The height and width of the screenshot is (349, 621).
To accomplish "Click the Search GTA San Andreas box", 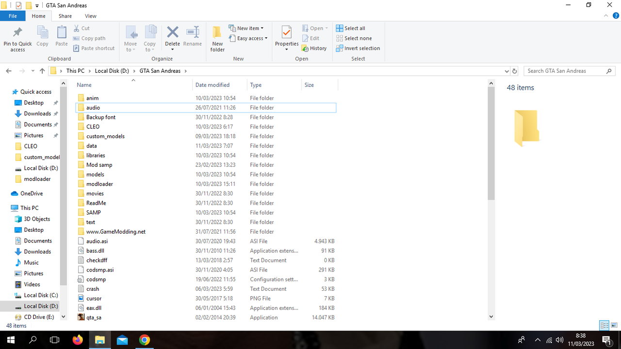I will tap(570, 71).
